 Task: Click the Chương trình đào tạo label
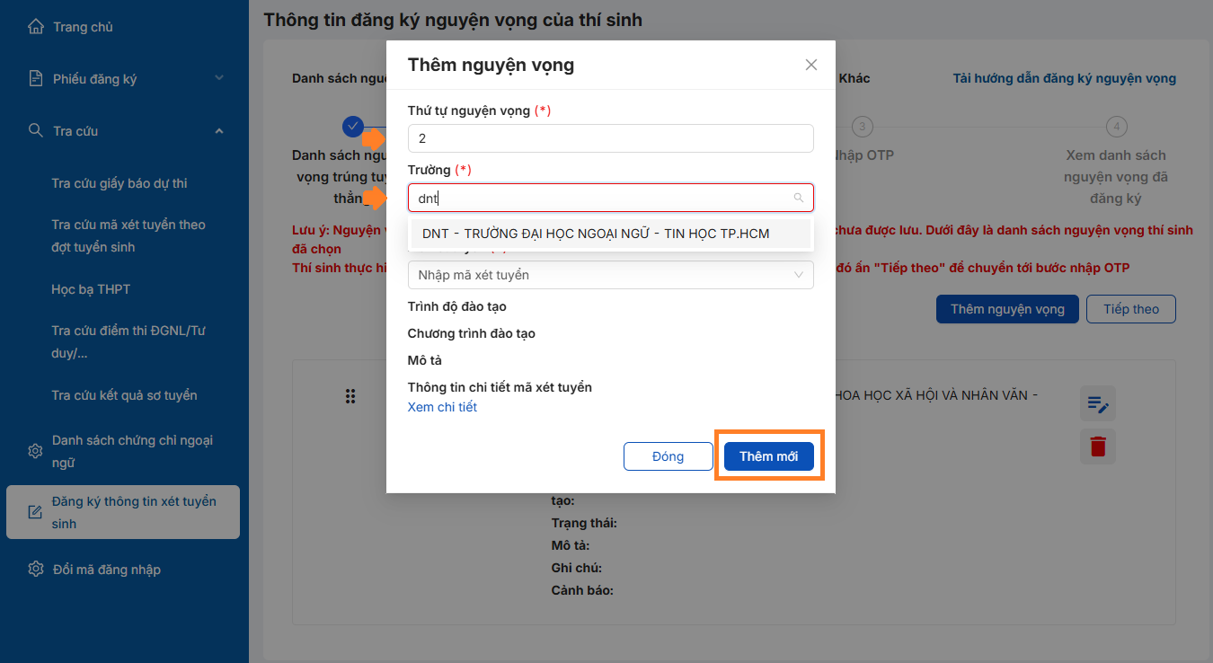pyautogui.click(x=472, y=333)
